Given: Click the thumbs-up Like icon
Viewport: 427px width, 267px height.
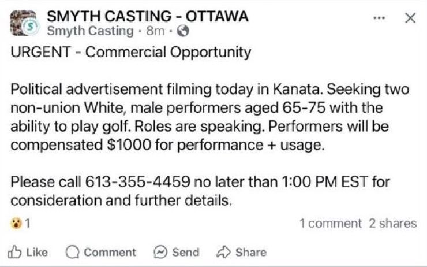Looking at the screenshot, I should [14, 252].
